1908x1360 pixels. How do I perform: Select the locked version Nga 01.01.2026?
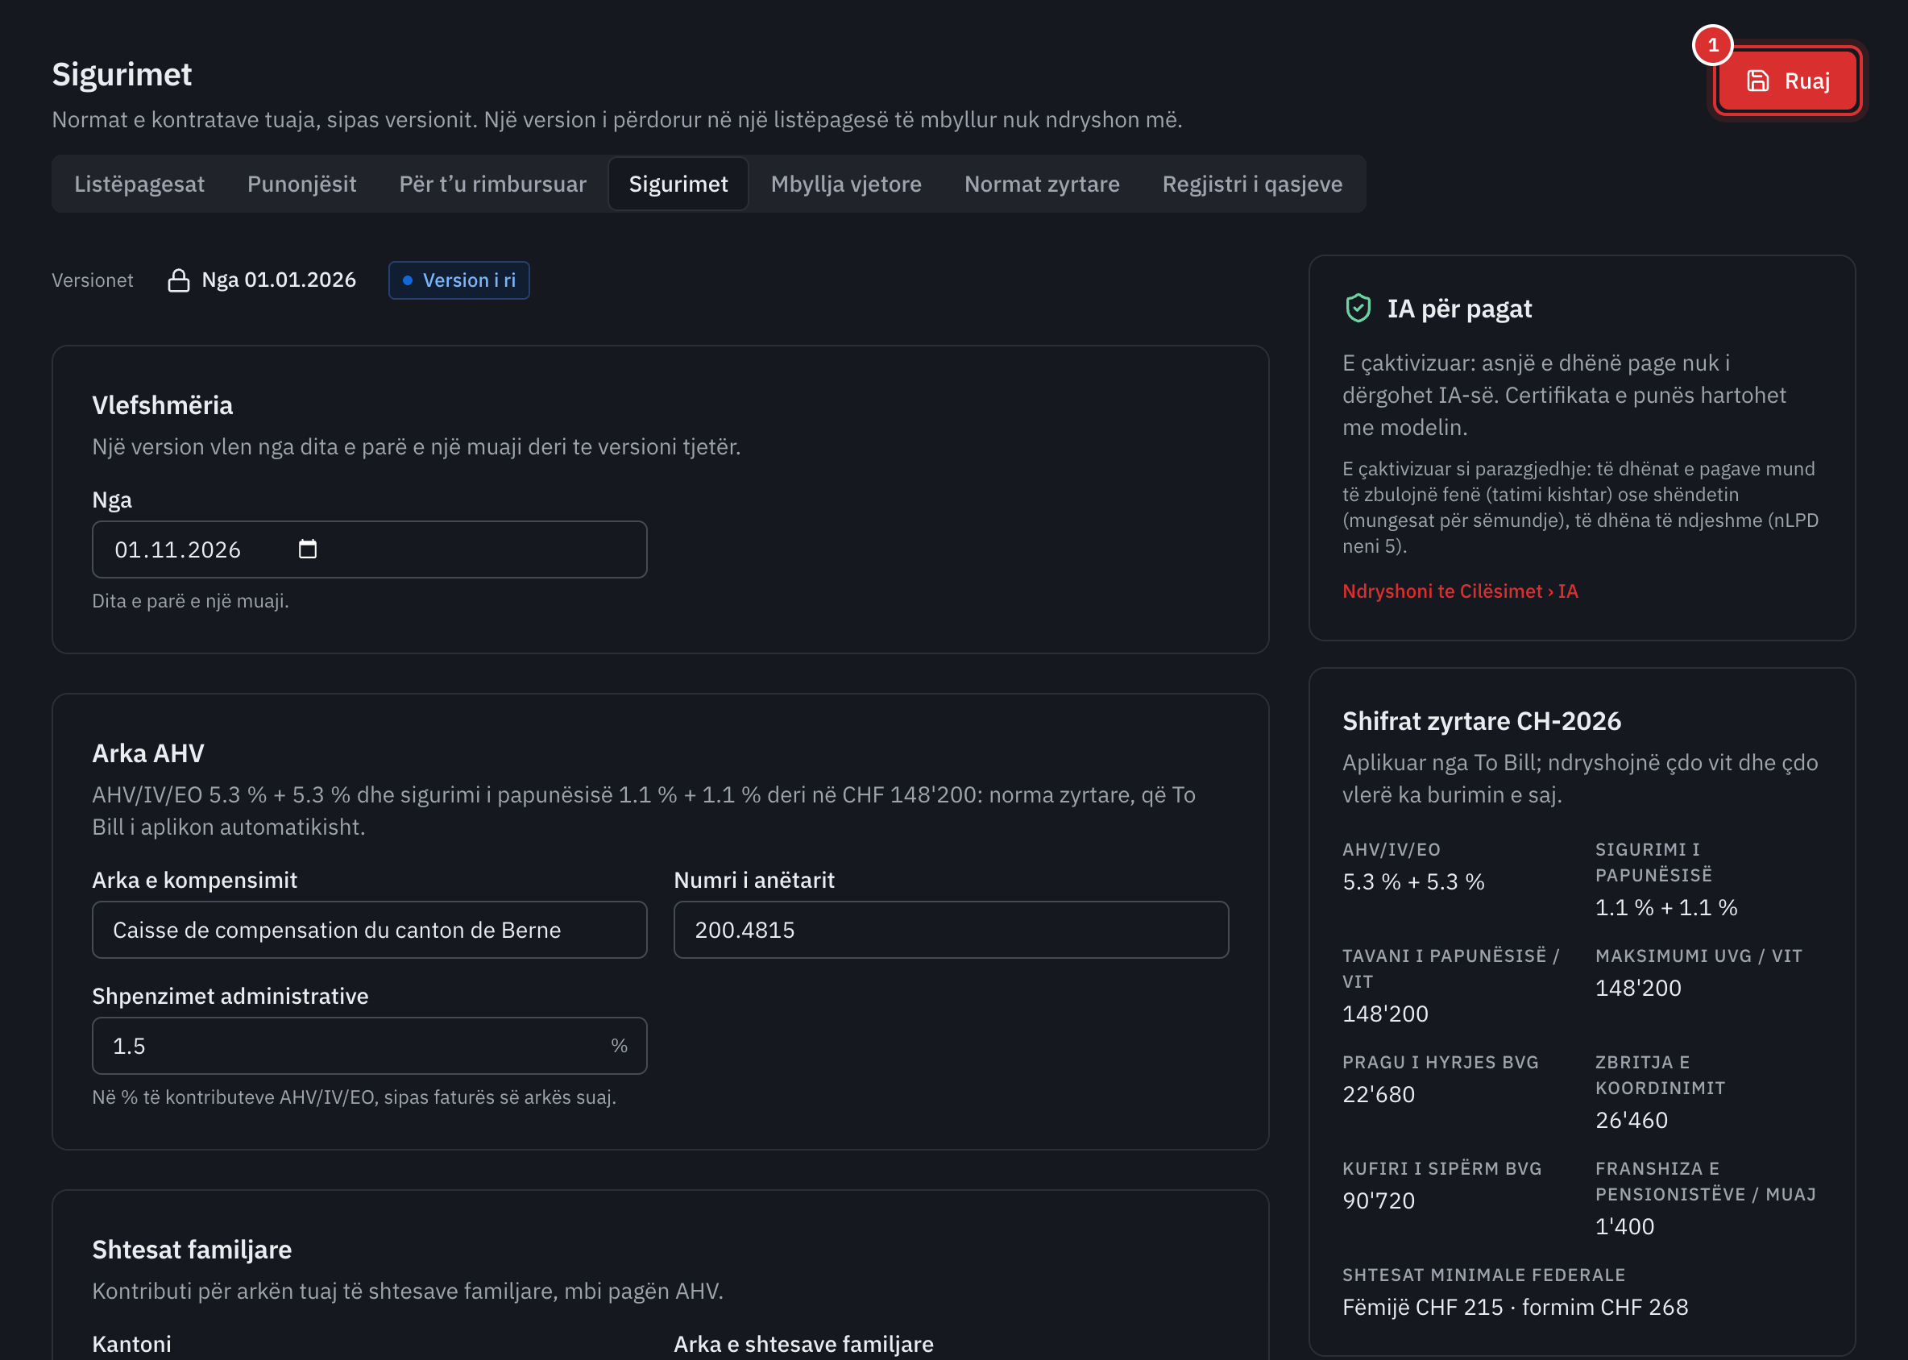pos(261,280)
